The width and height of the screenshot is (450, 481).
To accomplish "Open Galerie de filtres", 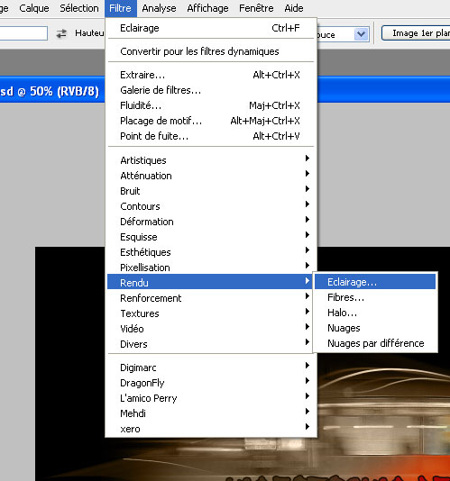I will click(211, 90).
